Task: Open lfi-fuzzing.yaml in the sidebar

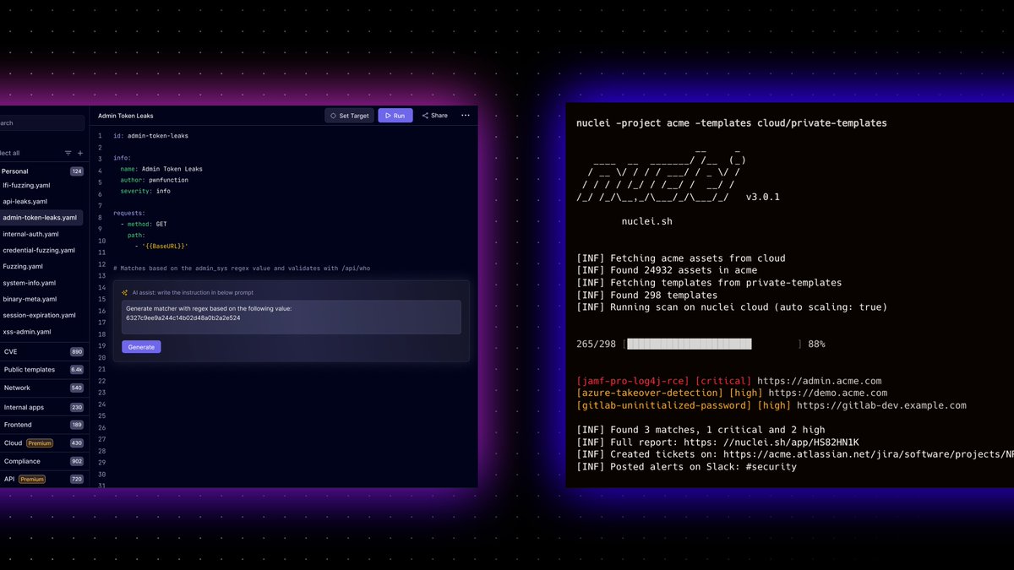Action: click(x=25, y=185)
